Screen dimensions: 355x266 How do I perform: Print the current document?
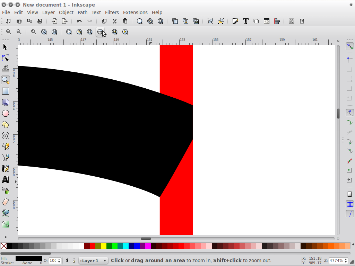(40, 21)
